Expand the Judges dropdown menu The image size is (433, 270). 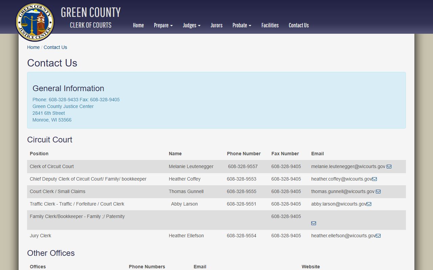(192, 25)
